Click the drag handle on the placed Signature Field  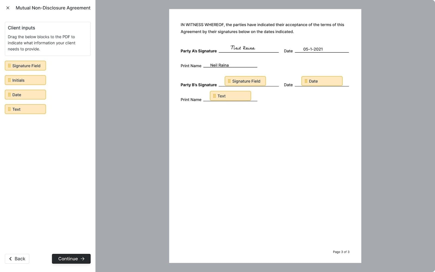229,81
